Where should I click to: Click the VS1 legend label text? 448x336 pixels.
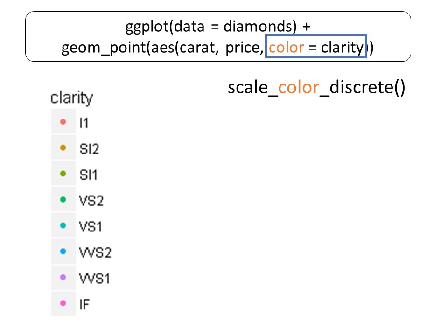[x=91, y=227]
